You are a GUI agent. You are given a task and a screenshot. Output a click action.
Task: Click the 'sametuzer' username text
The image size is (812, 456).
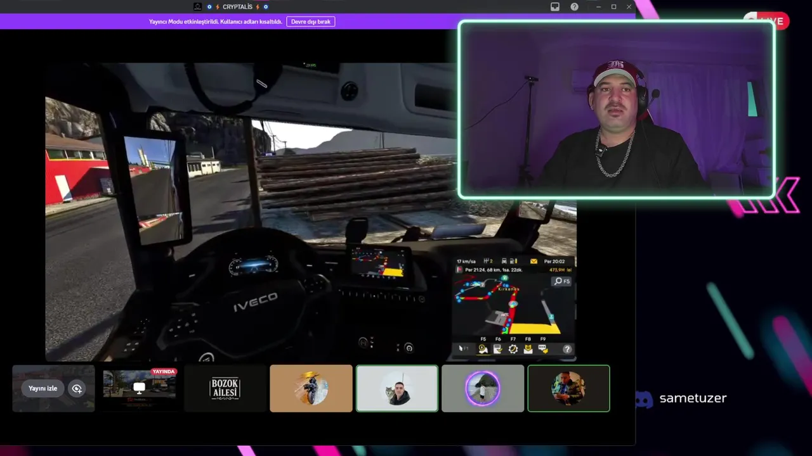(693, 398)
